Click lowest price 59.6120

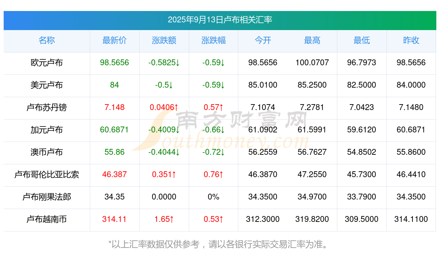click(x=362, y=130)
